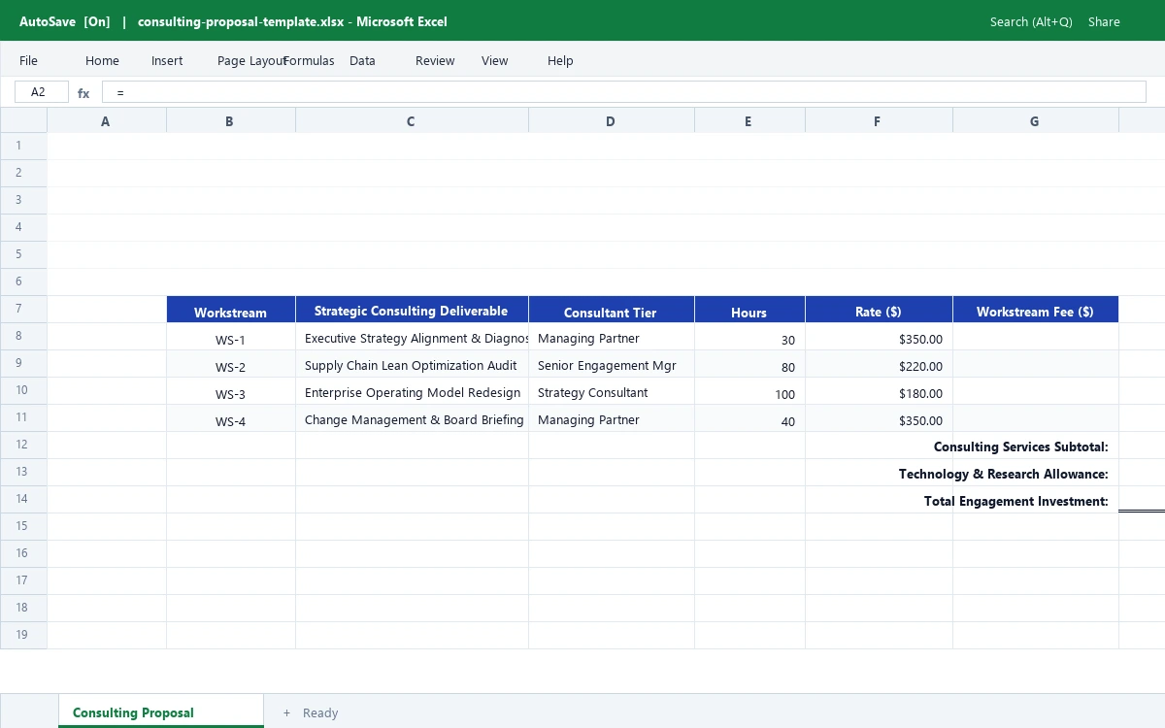This screenshot has width=1165, height=728.
Task: Select column A header
Action: pos(107,121)
